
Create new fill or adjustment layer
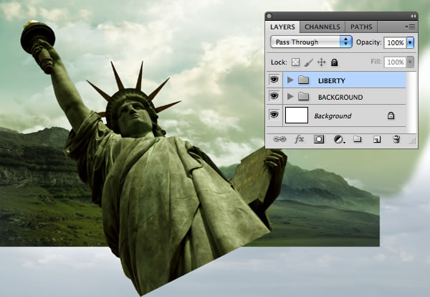(x=339, y=139)
